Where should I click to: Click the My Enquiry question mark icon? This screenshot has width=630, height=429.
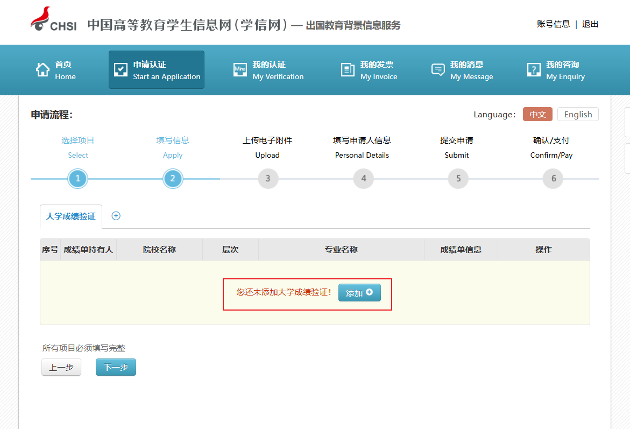(534, 70)
